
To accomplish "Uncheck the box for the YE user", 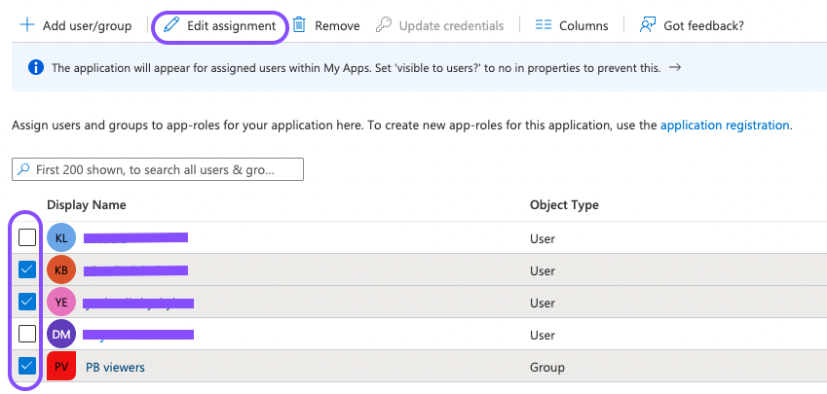I will 27,302.
